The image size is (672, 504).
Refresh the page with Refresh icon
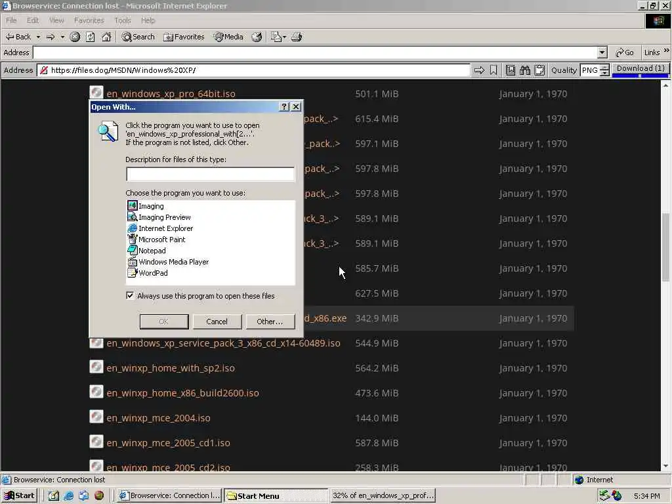[x=91, y=37]
